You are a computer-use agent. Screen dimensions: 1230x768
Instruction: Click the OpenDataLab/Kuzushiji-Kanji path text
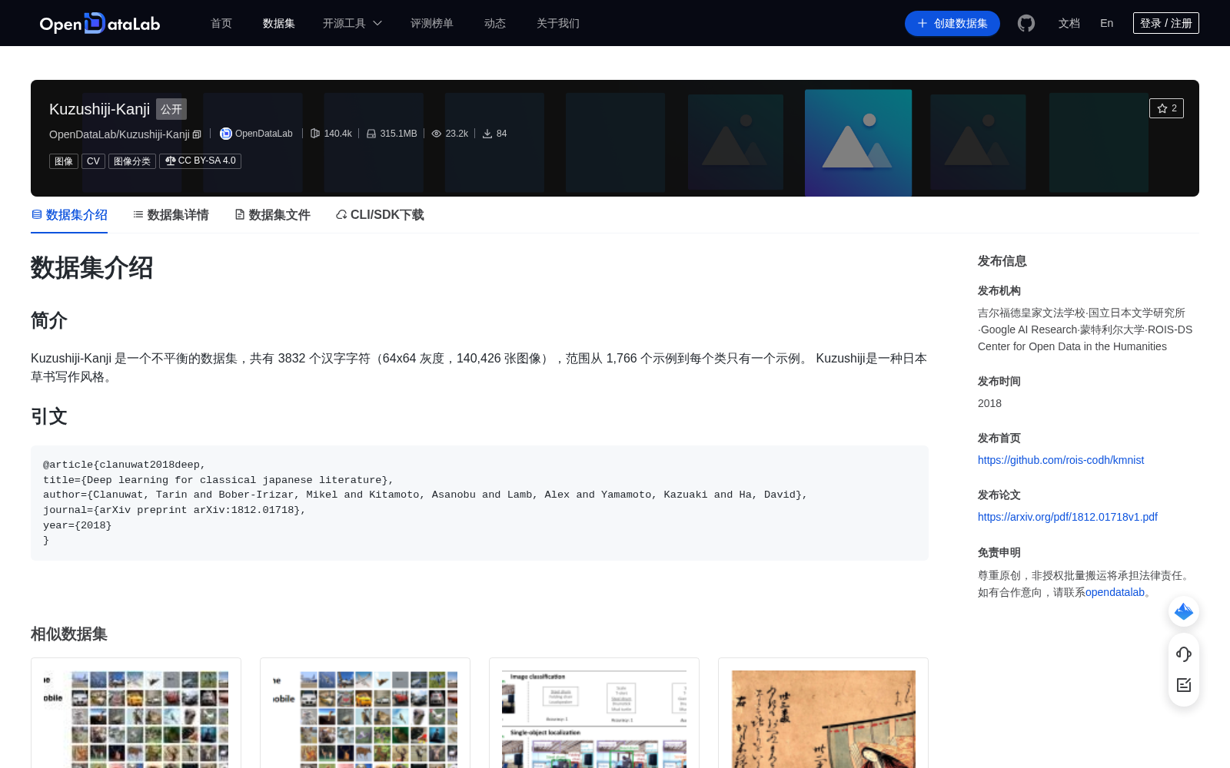(119, 134)
